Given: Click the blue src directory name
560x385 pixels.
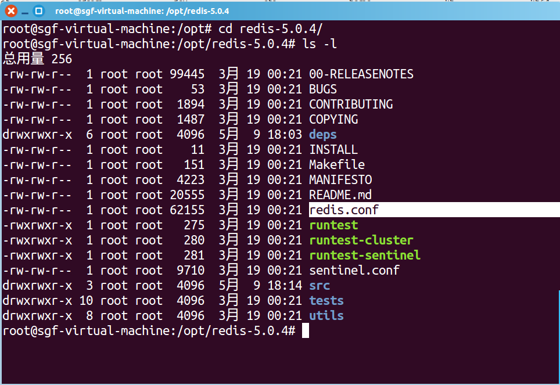Looking at the screenshot, I should pos(320,285).
